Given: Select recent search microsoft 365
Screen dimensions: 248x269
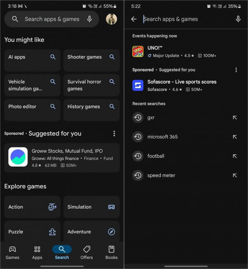Looking at the screenshot, I should pos(186,137).
